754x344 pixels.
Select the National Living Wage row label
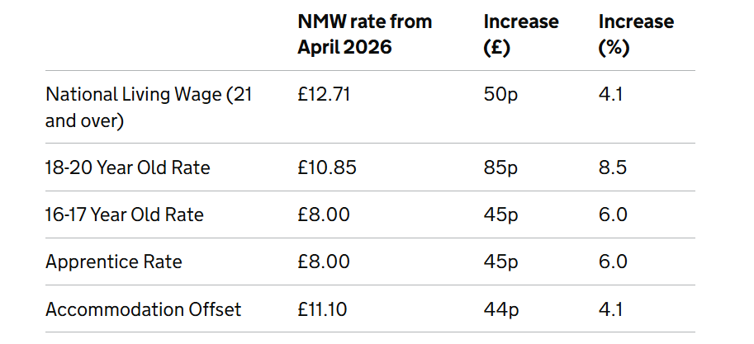149,107
